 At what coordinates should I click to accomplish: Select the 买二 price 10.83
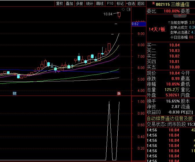[x=174, y=51]
